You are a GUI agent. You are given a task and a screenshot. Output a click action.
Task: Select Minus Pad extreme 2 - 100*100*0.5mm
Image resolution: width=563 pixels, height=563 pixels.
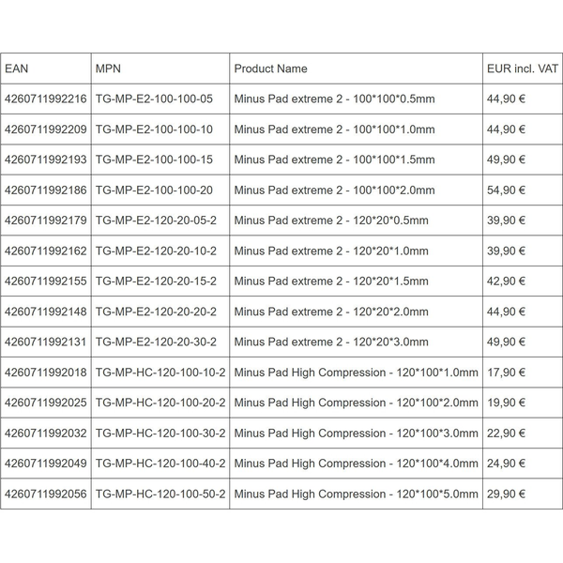tap(334, 99)
